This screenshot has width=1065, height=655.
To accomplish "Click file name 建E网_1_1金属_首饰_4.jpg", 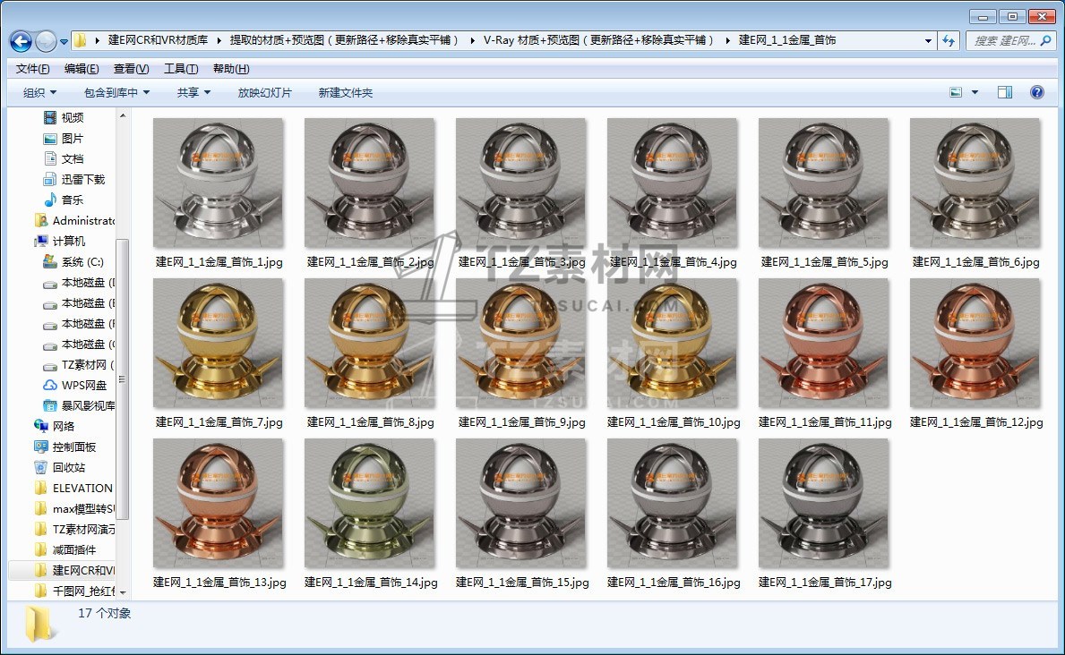I will 673,262.
